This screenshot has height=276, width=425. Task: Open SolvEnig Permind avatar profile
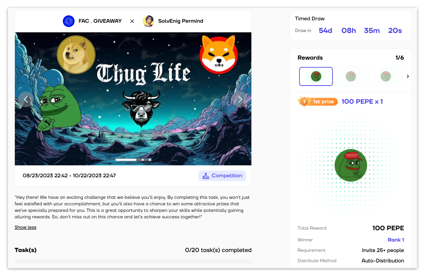[x=148, y=21]
